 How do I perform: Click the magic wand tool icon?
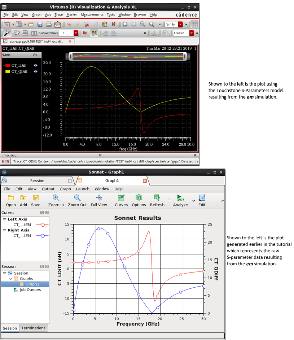pos(7,33)
